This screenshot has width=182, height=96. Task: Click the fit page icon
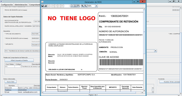pyautogui.click(x=75, y=6)
